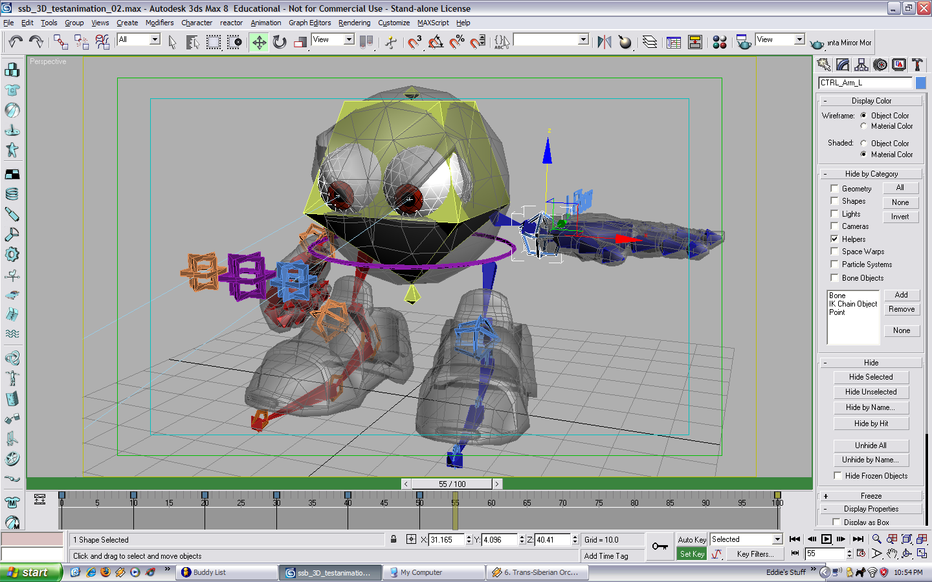
Task: Open the selection filter All dropdown
Action: click(155, 39)
